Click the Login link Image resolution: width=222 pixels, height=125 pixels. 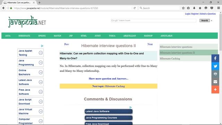(188, 14)
